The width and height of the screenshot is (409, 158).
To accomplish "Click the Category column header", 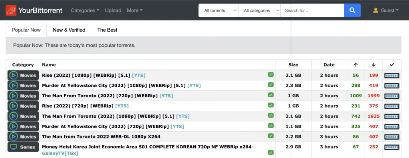I will [x=23, y=65].
